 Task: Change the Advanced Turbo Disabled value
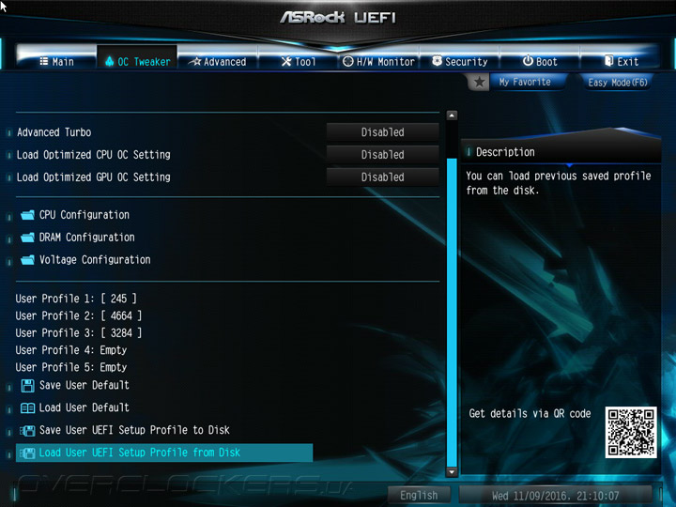[382, 132]
